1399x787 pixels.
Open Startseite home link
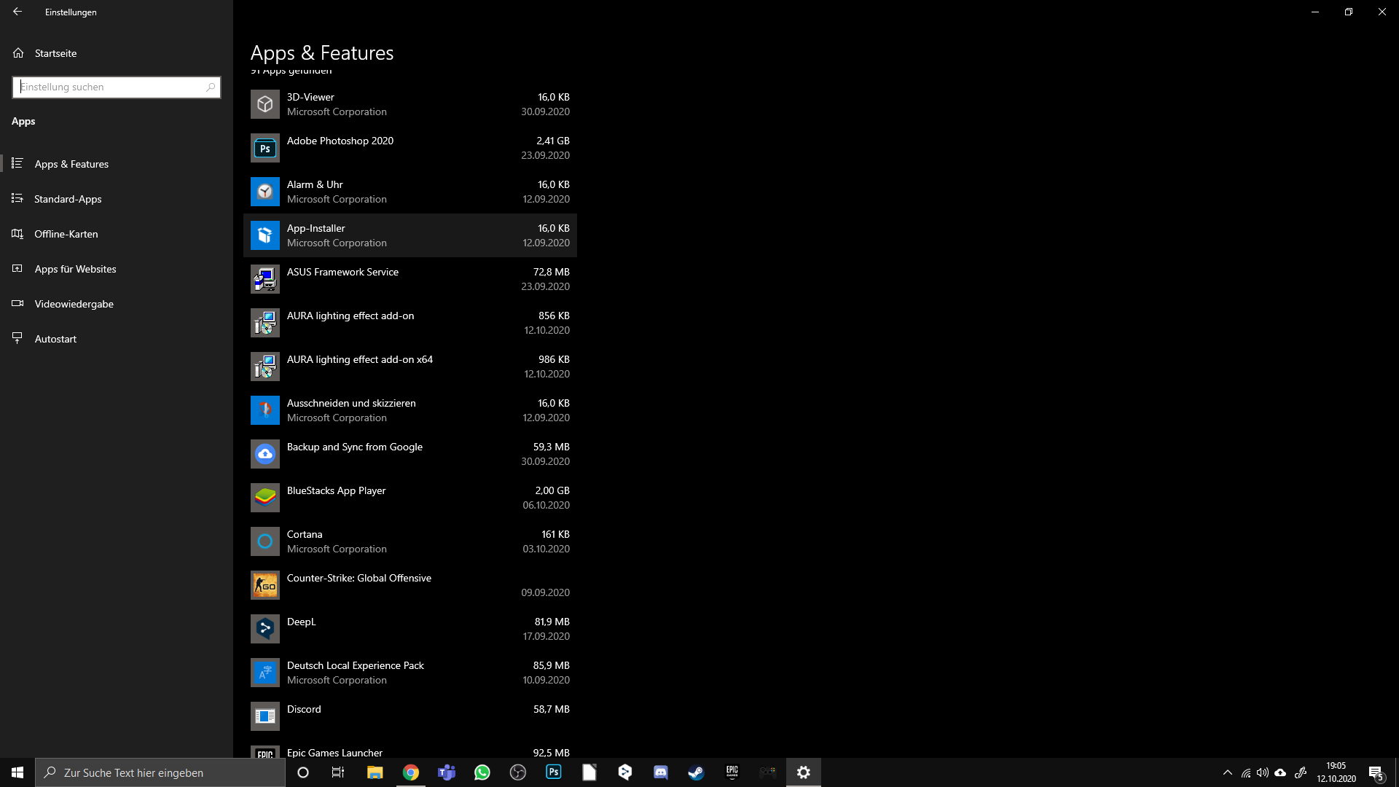click(x=55, y=53)
